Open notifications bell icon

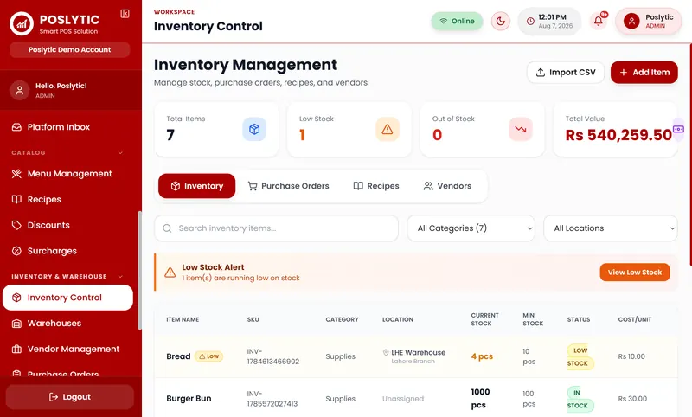pyautogui.click(x=598, y=21)
